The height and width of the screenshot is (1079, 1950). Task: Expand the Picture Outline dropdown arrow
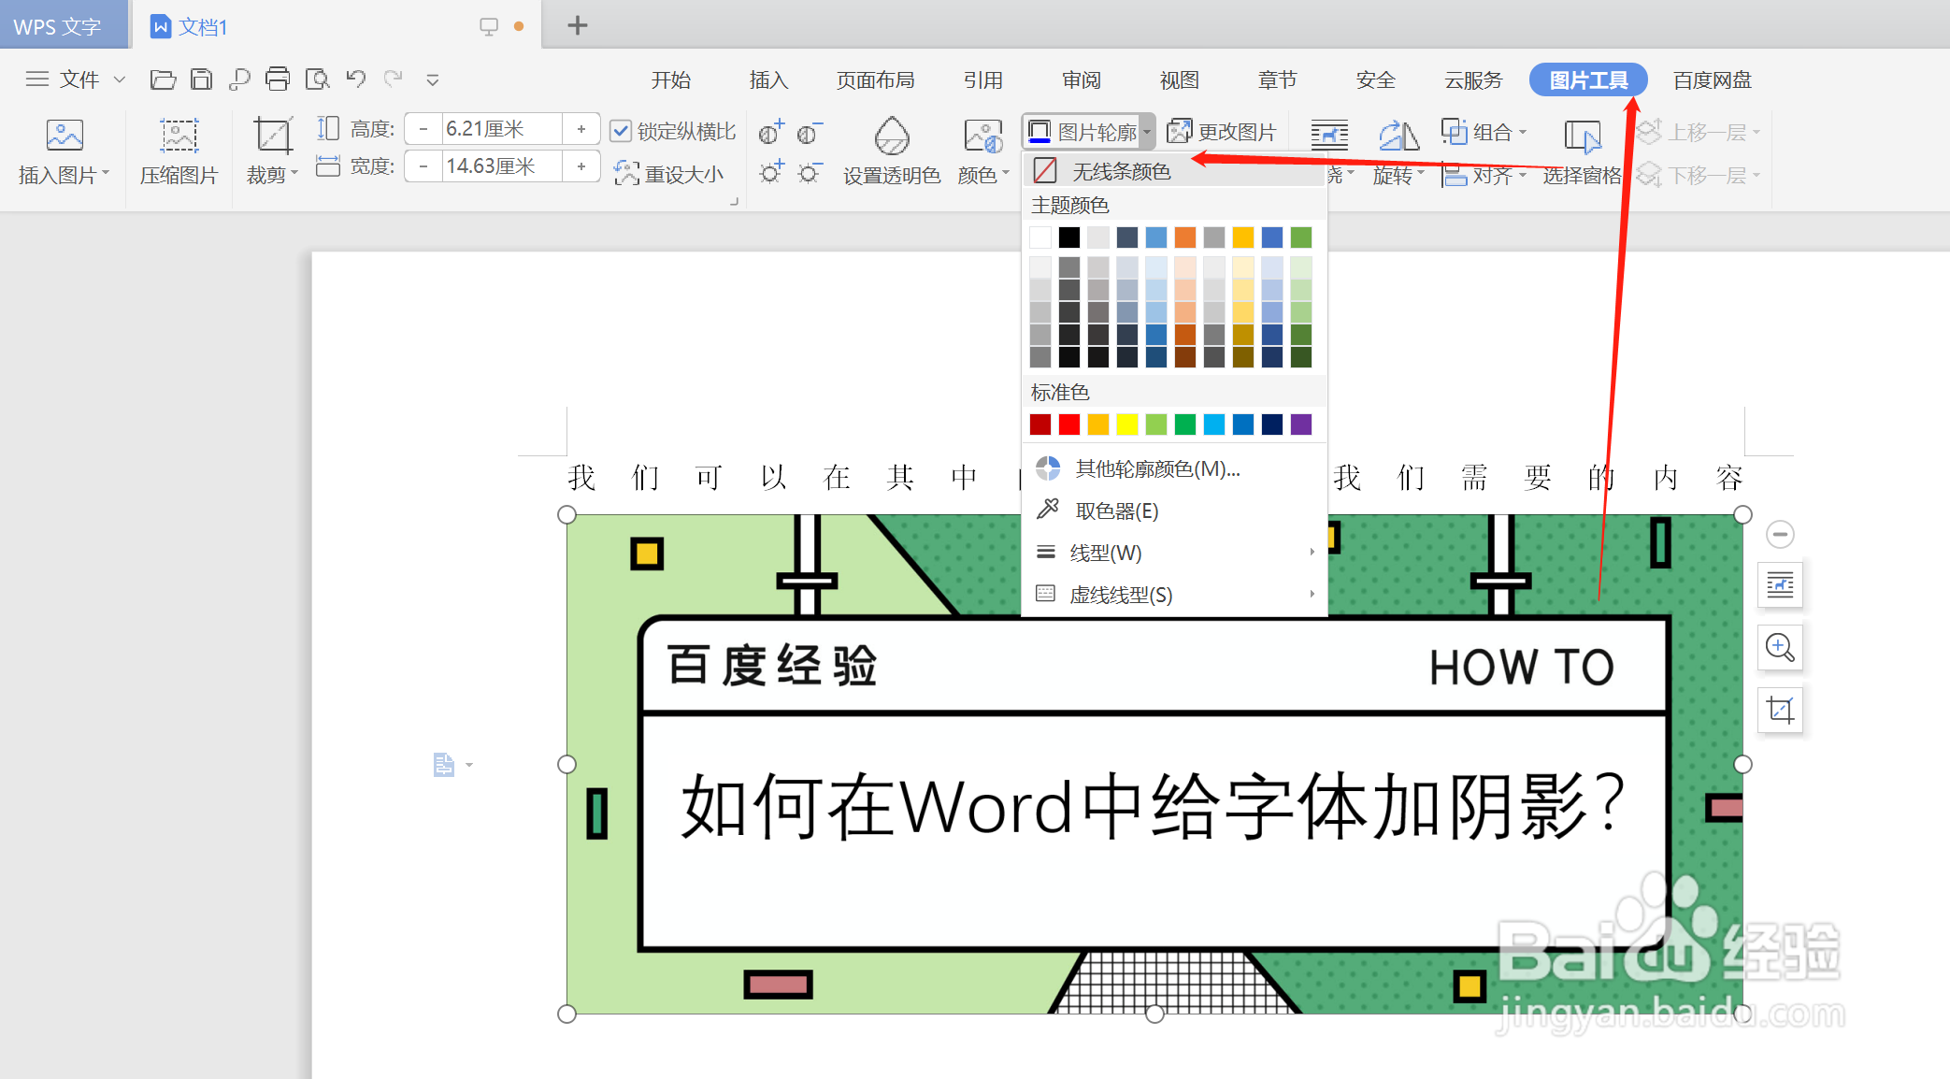point(1147,133)
